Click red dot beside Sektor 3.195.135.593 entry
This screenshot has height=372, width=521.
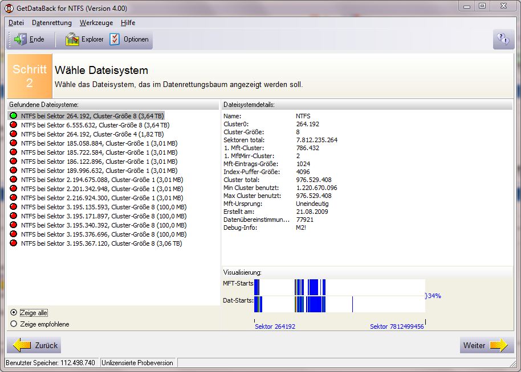tap(13, 206)
